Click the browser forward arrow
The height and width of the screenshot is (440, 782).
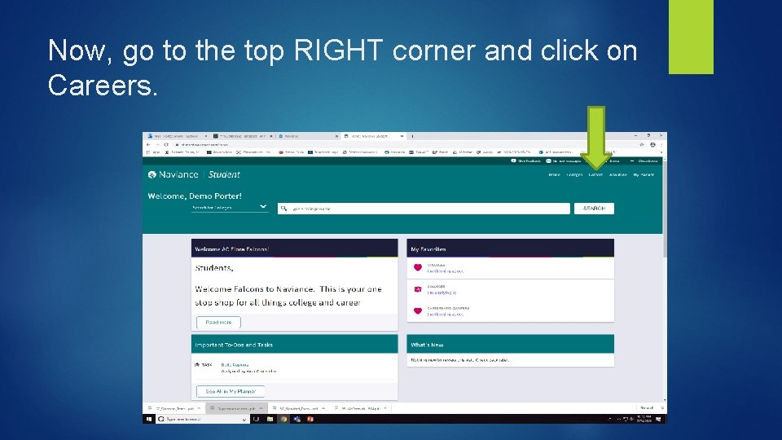[x=157, y=145]
